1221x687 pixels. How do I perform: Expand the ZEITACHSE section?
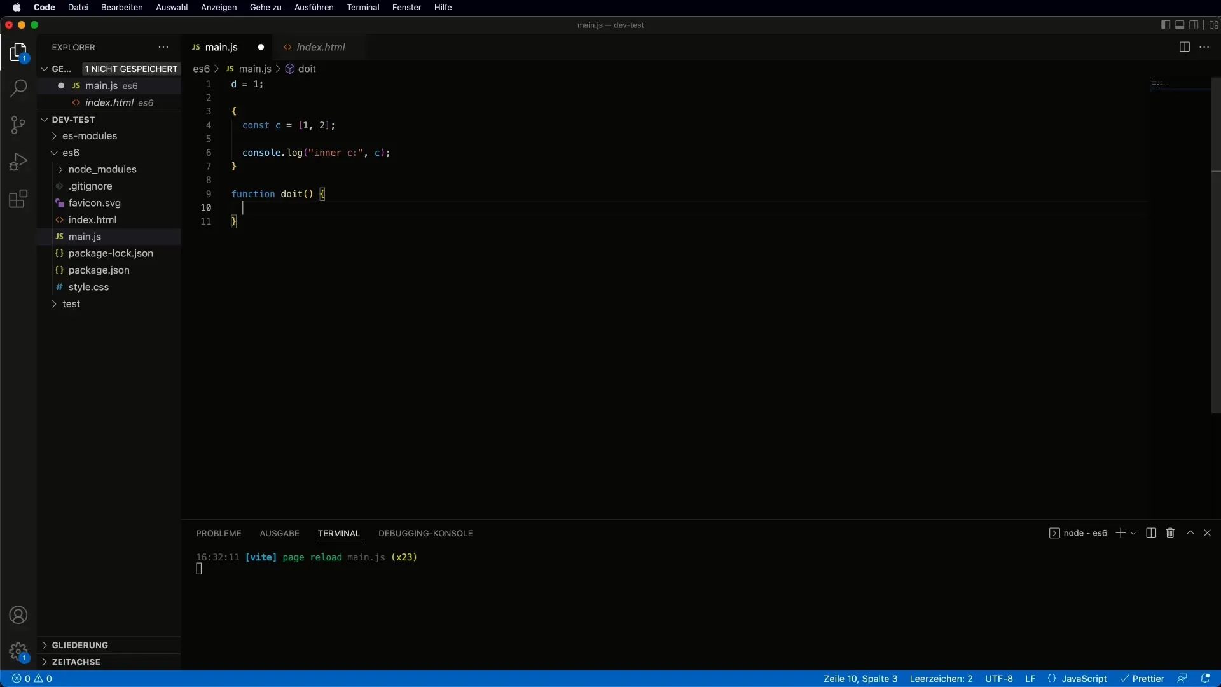76,662
